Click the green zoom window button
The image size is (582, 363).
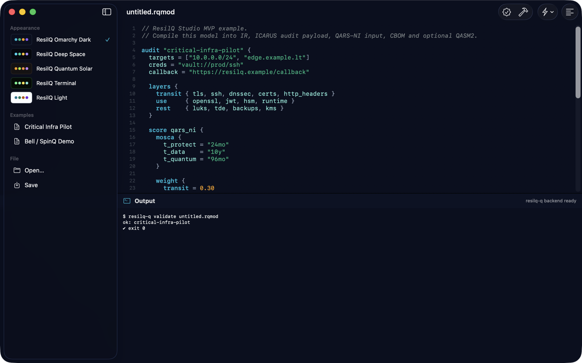tap(33, 12)
